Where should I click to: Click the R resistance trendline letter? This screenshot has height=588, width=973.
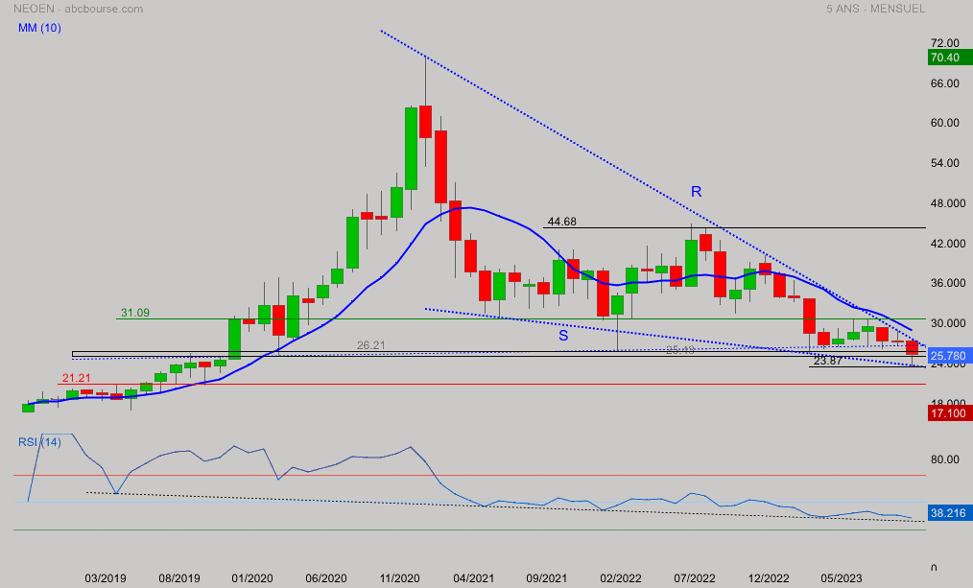[x=697, y=192]
